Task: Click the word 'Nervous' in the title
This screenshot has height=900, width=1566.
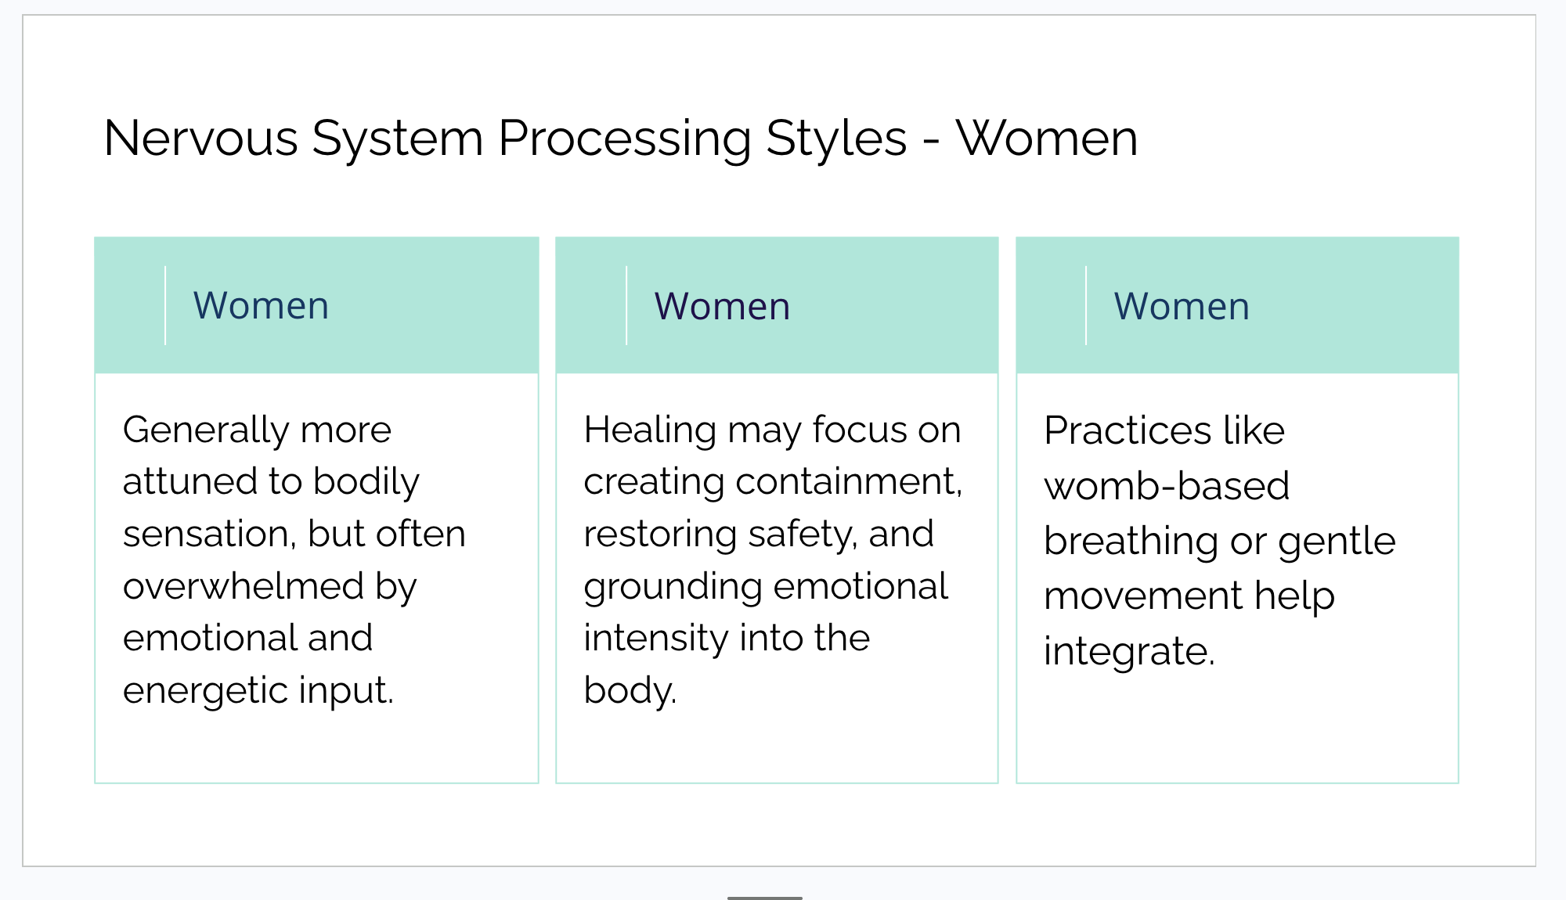Action: click(x=200, y=139)
